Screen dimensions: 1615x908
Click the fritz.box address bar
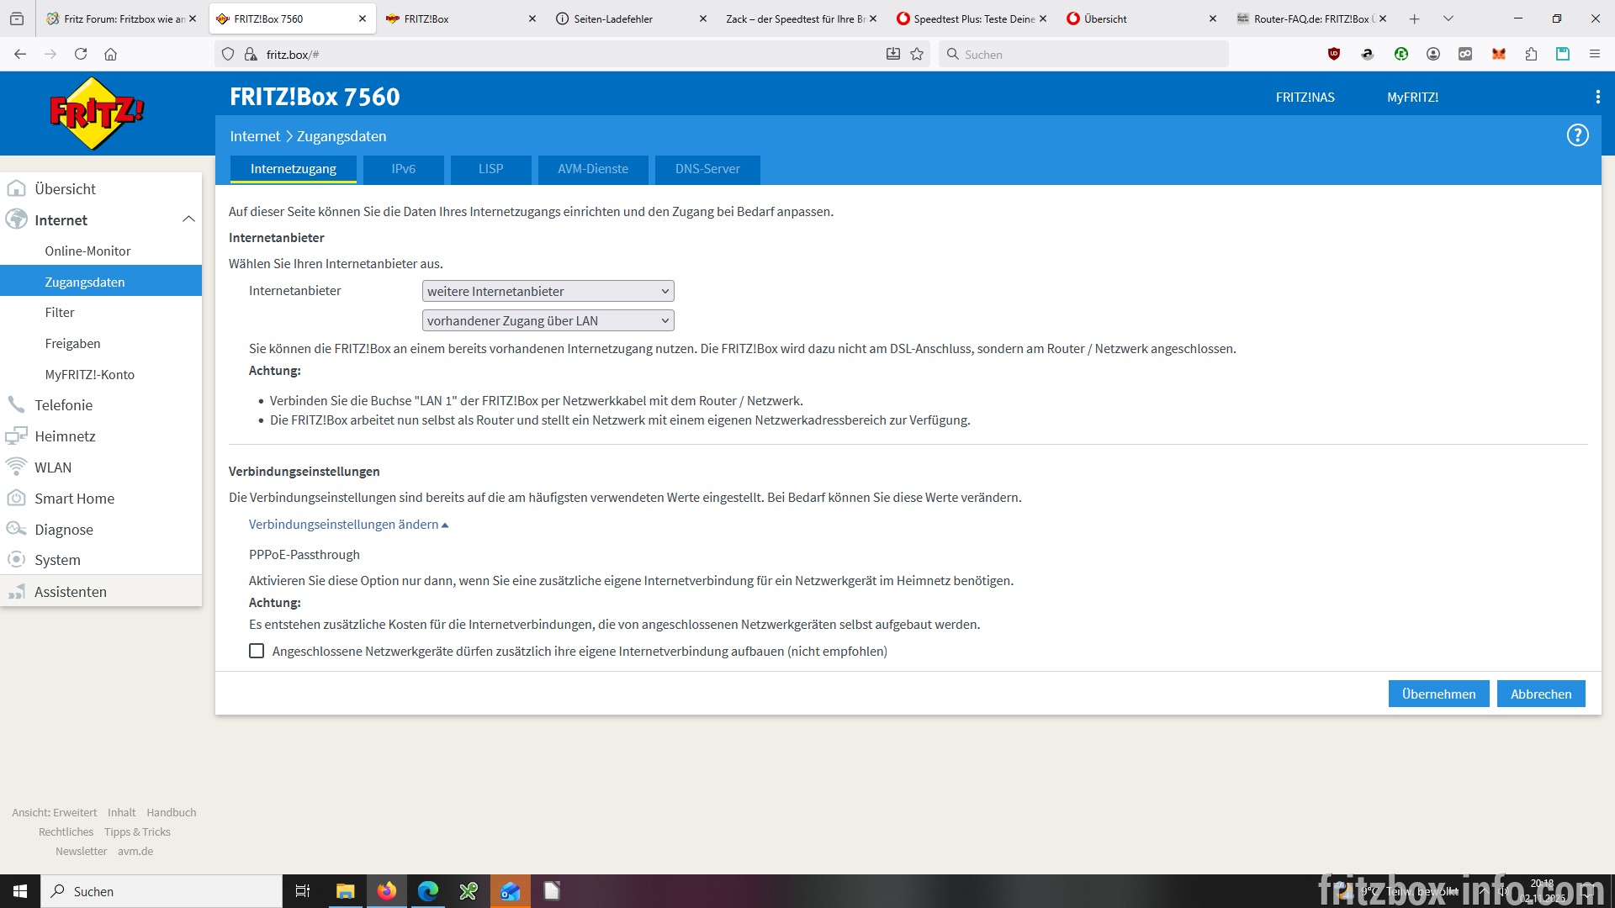(572, 55)
